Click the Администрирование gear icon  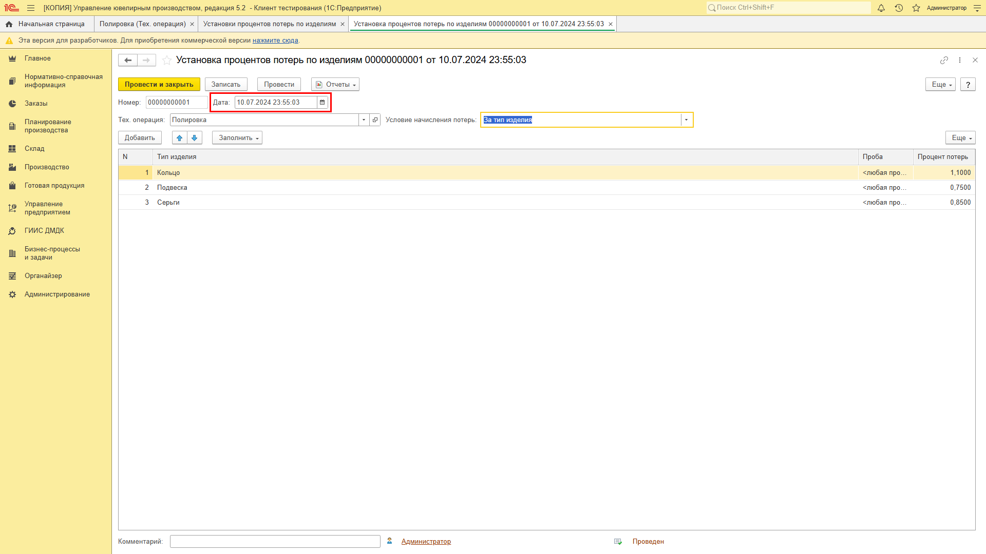pos(12,294)
